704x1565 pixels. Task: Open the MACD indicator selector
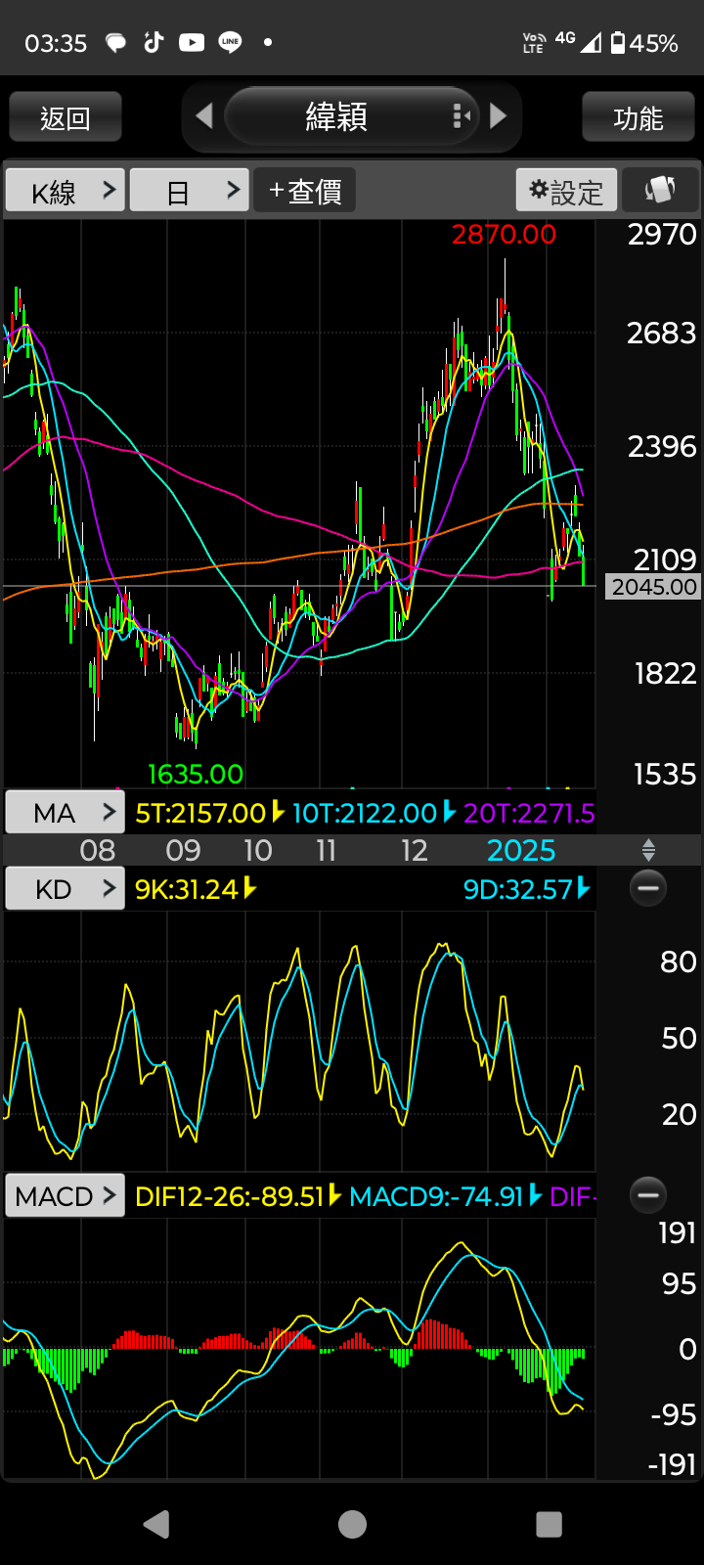tap(66, 1195)
